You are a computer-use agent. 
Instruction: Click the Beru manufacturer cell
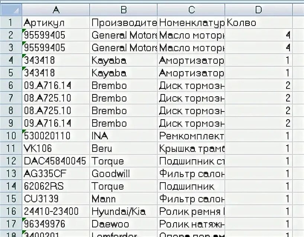pos(123,148)
